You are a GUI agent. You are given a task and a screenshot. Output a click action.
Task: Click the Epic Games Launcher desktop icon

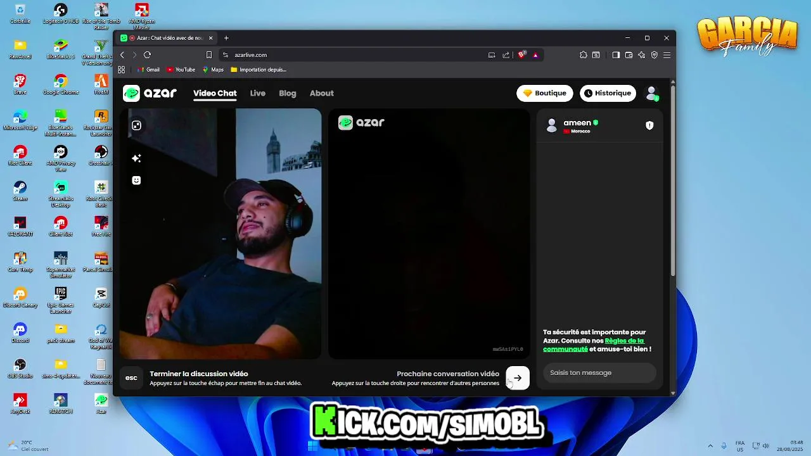(61, 300)
